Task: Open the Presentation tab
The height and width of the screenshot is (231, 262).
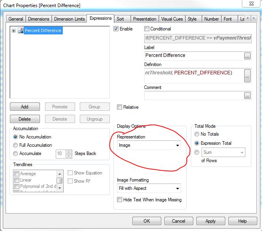Action: tap(145, 19)
